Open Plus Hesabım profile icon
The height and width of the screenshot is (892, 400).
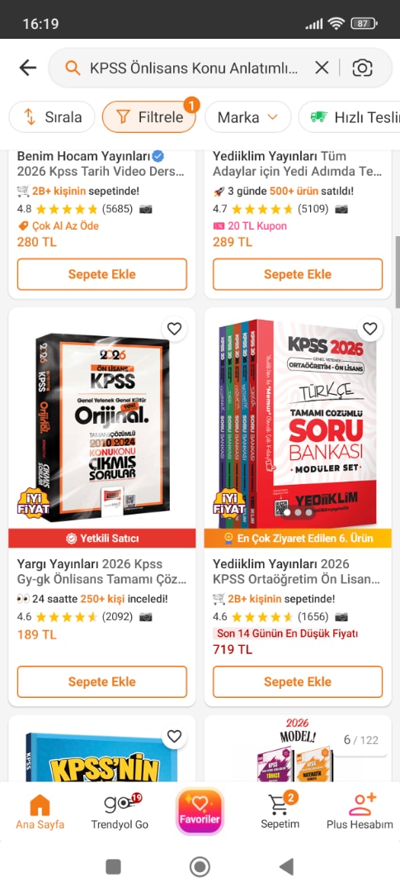(360, 812)
